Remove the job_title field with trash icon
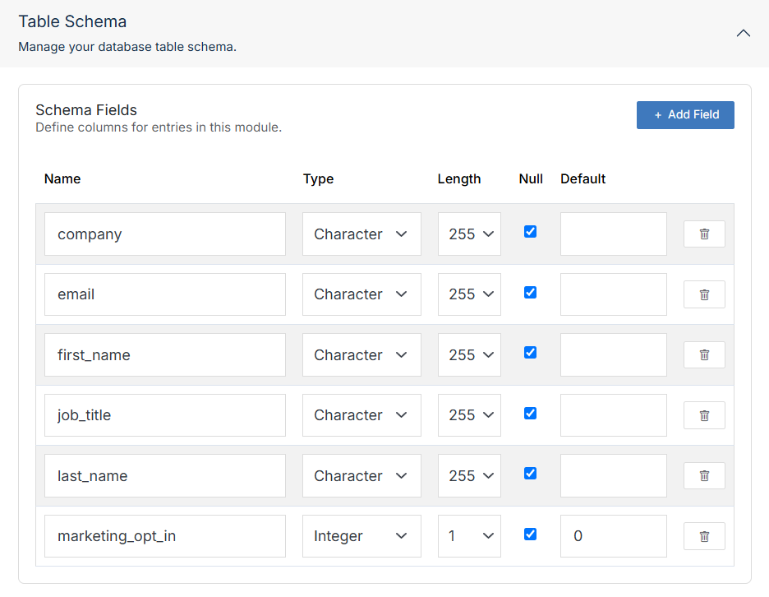The width and height of the screenshot is (769, 597). [704, 415]
